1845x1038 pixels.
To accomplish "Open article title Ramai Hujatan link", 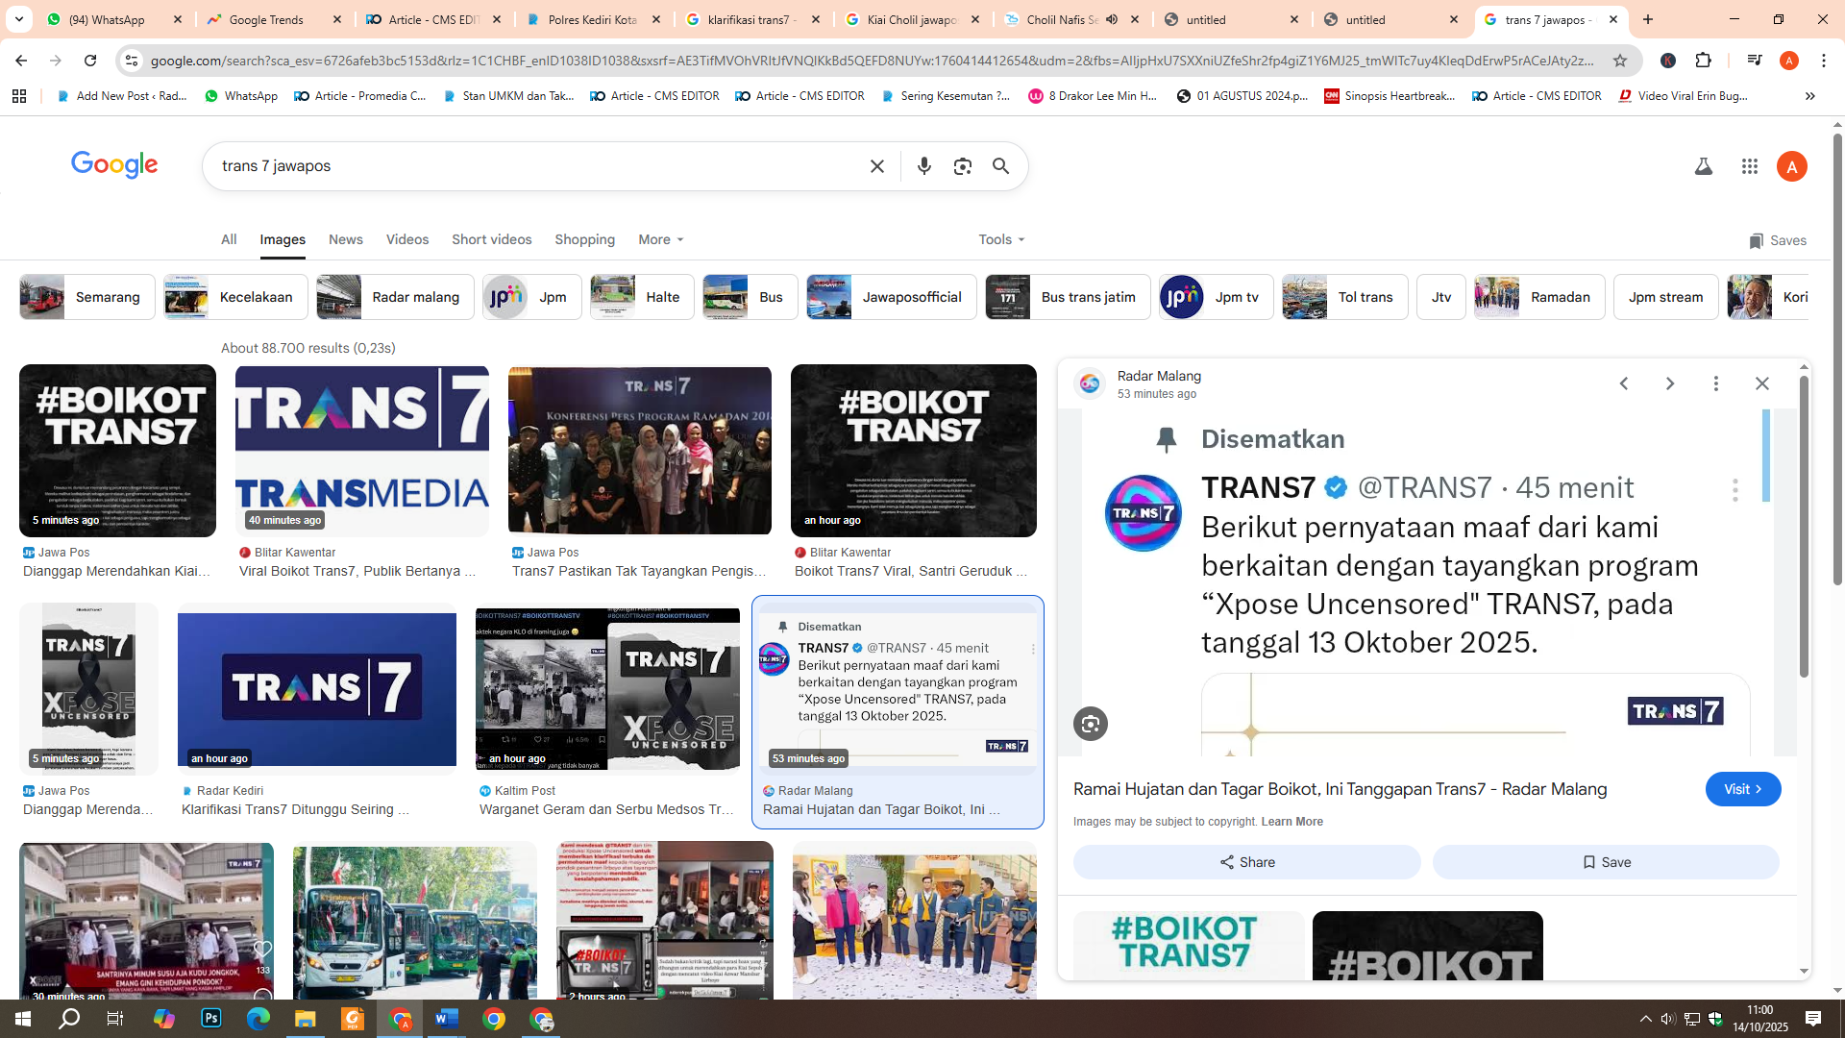I will [x=1340, y=789].
